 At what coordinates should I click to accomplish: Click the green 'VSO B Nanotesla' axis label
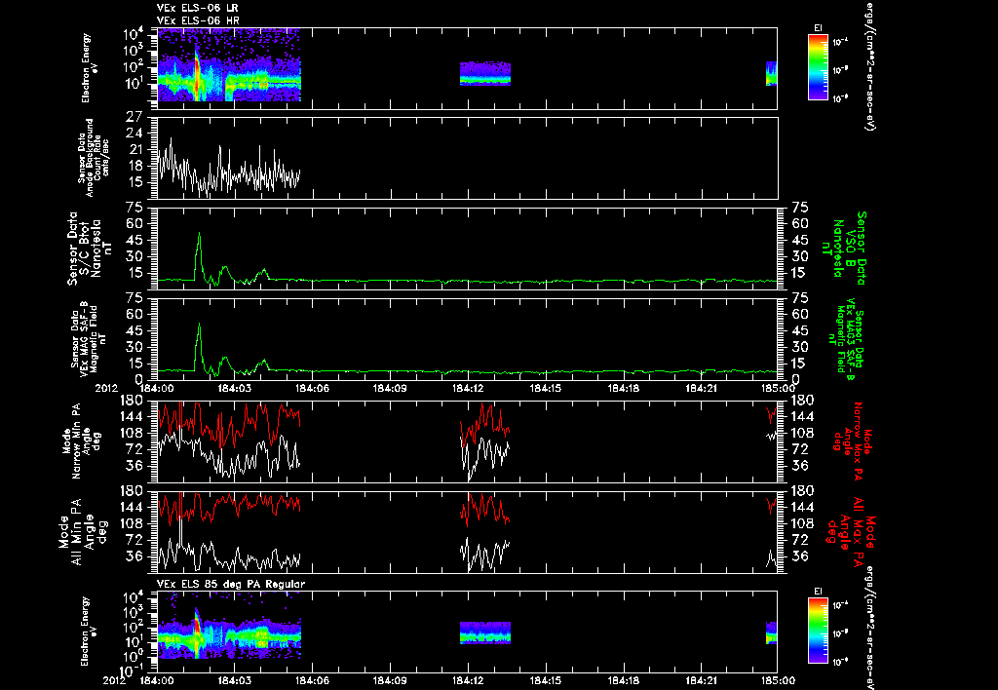click(844, 249)
